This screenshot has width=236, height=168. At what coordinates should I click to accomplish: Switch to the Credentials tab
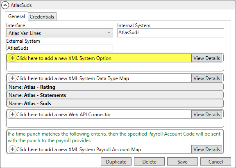click(x=42, y=16)
